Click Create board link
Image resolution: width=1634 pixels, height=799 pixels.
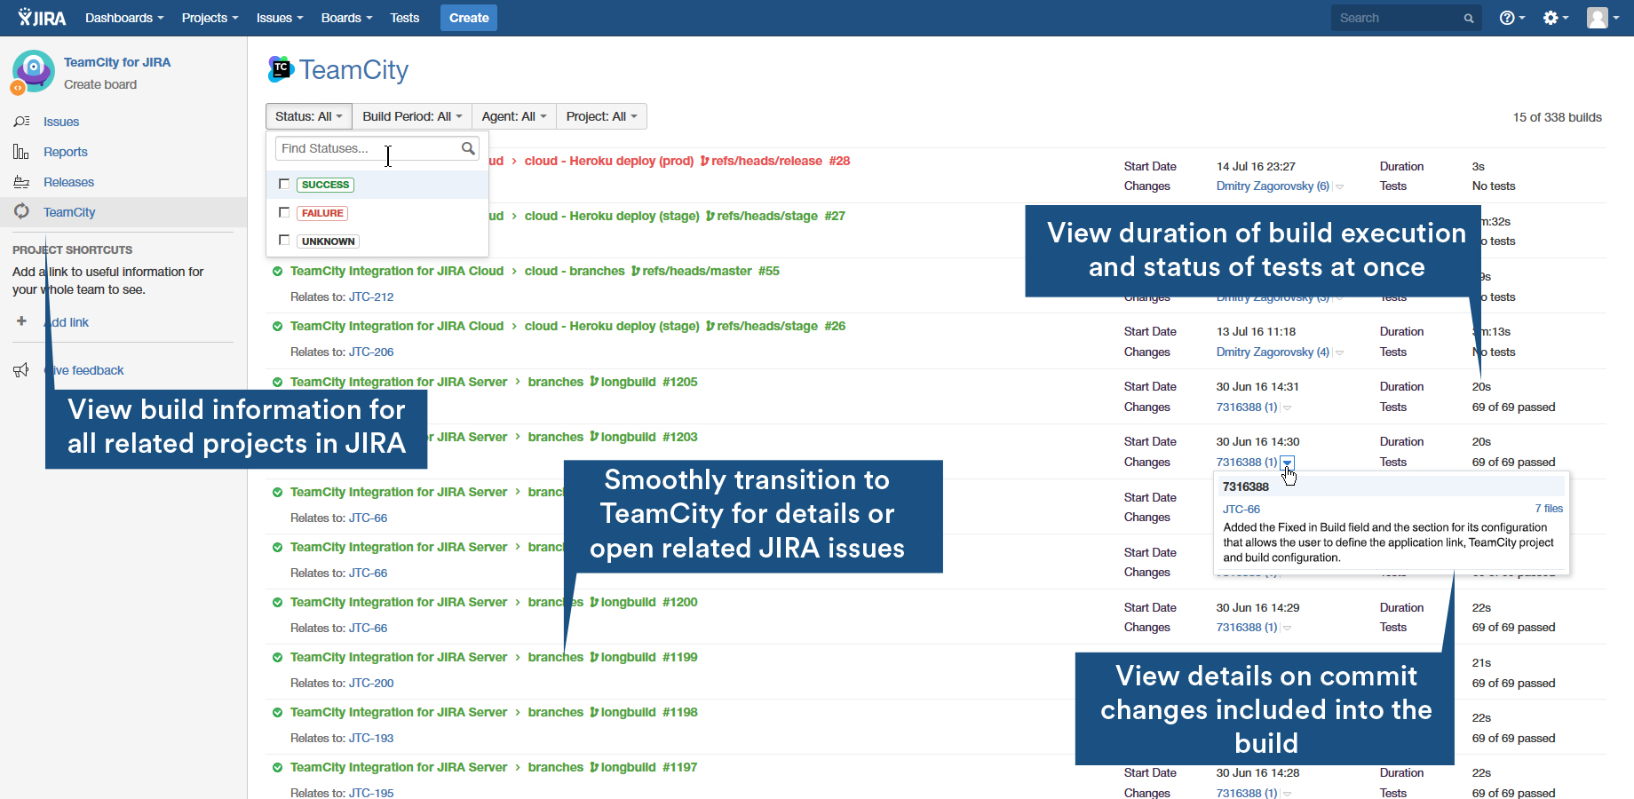coord(100,84)
